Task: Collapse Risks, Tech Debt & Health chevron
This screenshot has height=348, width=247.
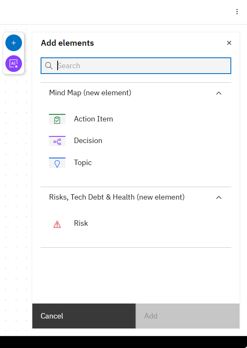Action: 219,197
